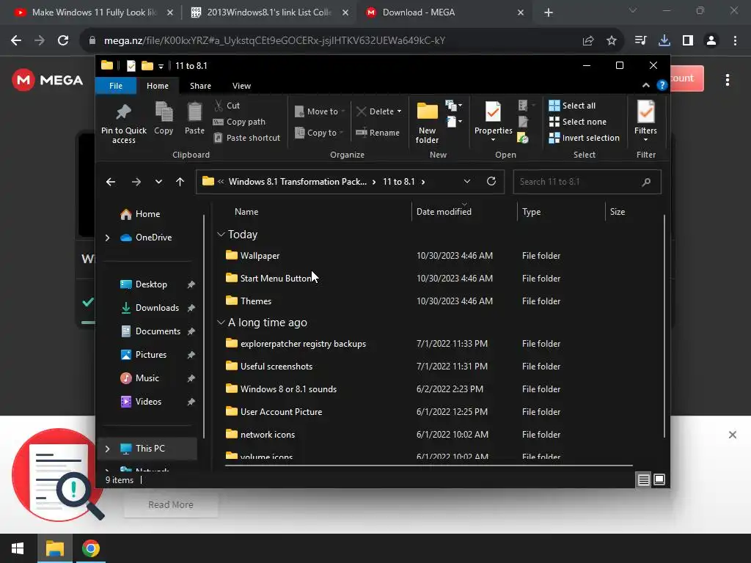Screen dimensions: 751x563
Task: Click Cut in Clipboard group
Action: (227, 106)
